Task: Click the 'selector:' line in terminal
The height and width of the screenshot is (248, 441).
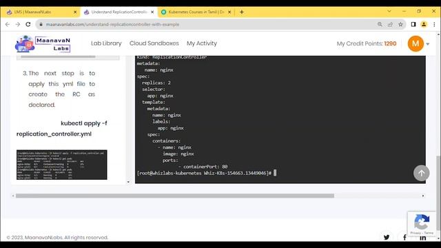Action: (x=153, y=89)
